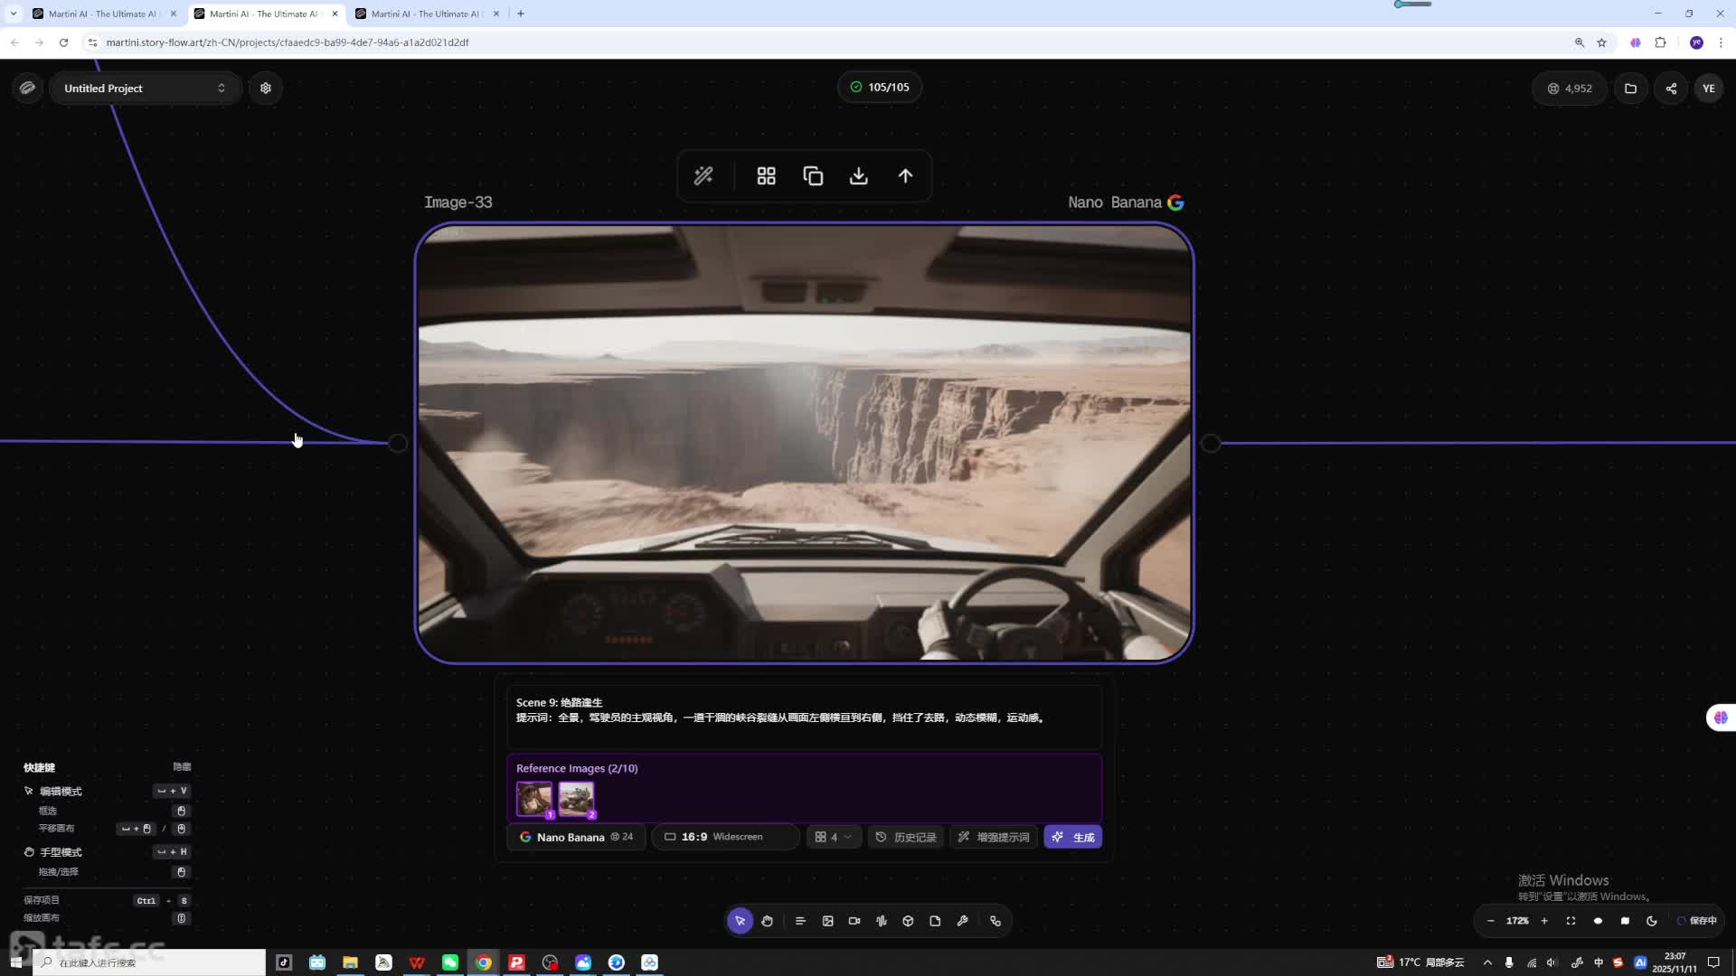The image size is (1736, 976).
Task: Select the hand pan tool in bottom toolbar
Action: click(x=767, y=921)
